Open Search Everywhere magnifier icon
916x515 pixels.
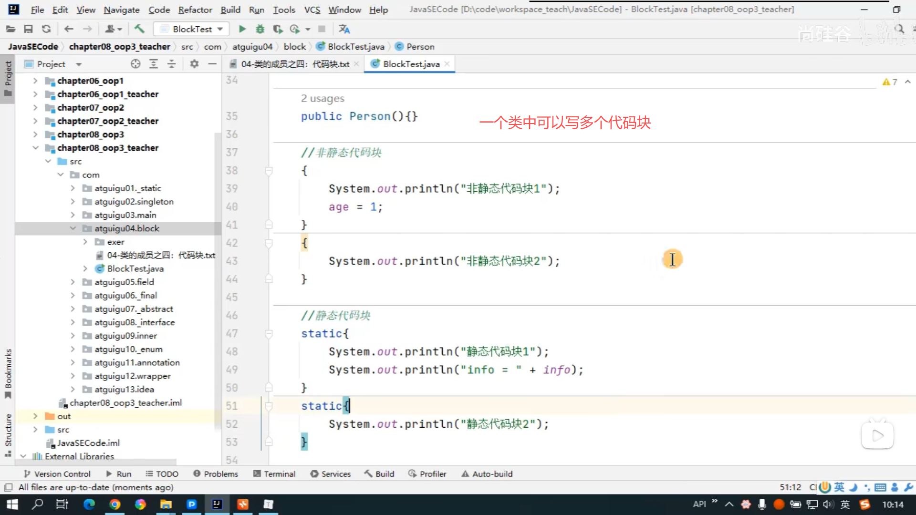pos(899,29)
